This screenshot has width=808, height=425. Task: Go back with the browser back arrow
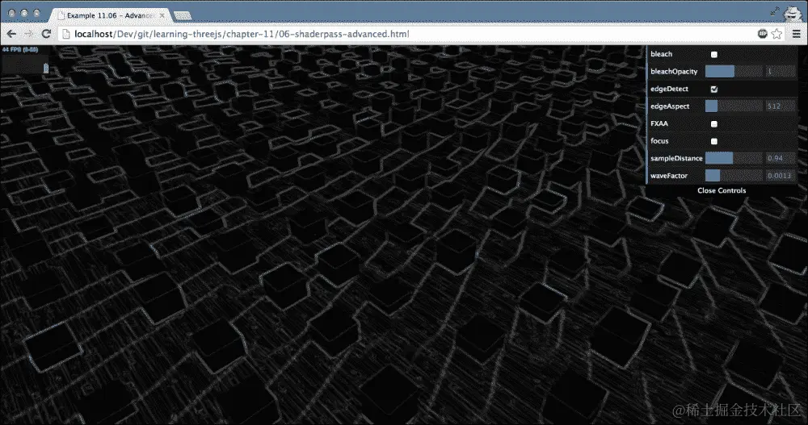[11, 34]
